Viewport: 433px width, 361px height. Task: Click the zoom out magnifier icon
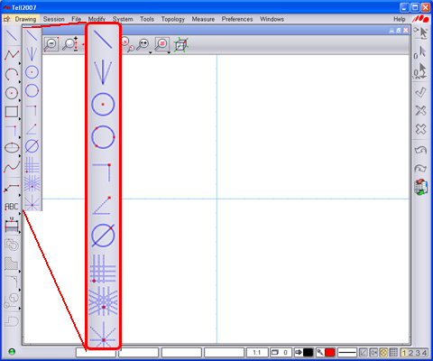[x=51, y=44]
